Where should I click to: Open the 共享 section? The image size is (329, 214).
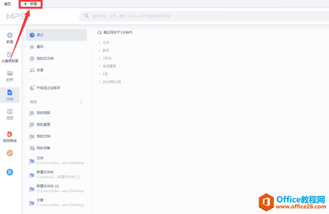pos(56,70)
